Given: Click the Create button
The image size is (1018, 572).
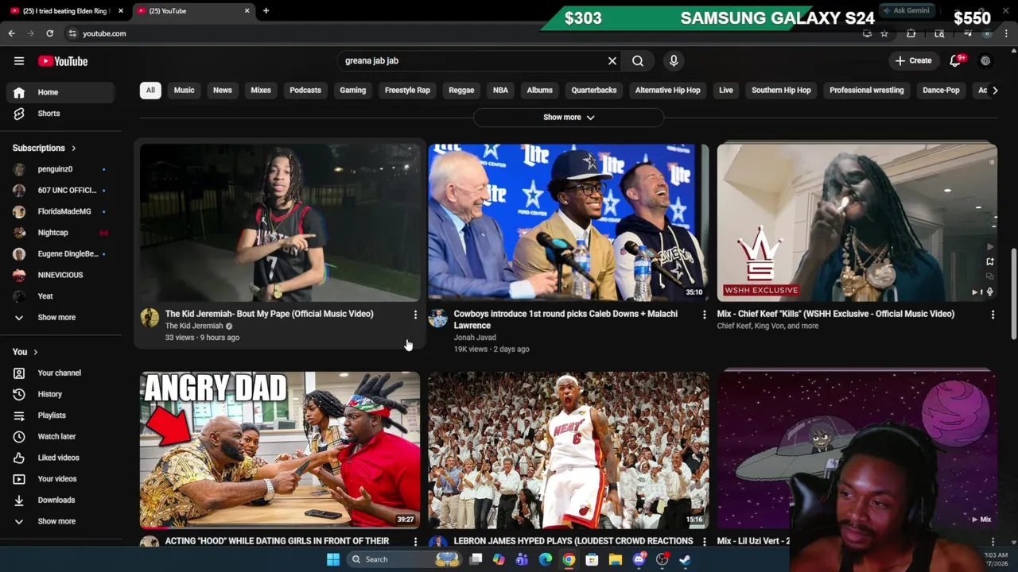Looking at the screenshot, I should pos(913,61).
